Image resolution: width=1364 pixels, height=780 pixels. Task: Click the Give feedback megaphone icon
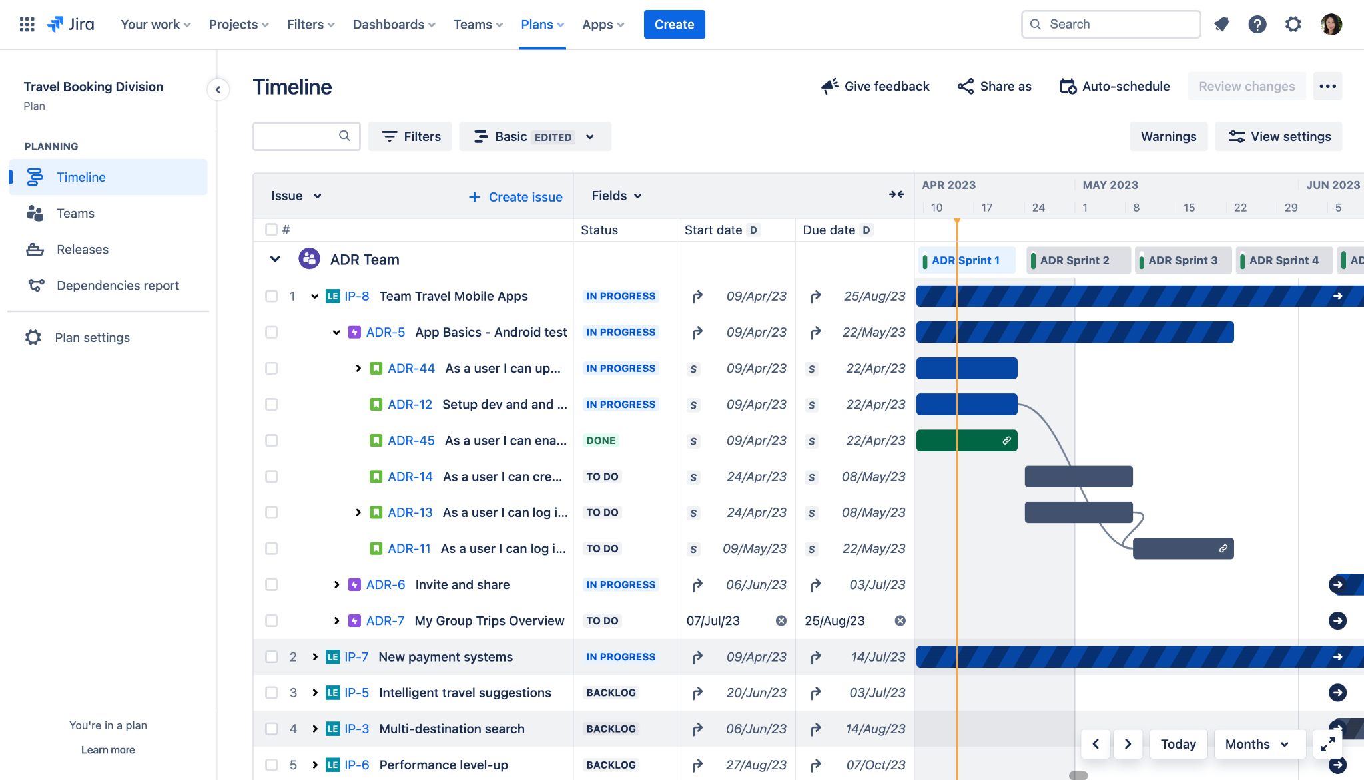pos(828,85)
